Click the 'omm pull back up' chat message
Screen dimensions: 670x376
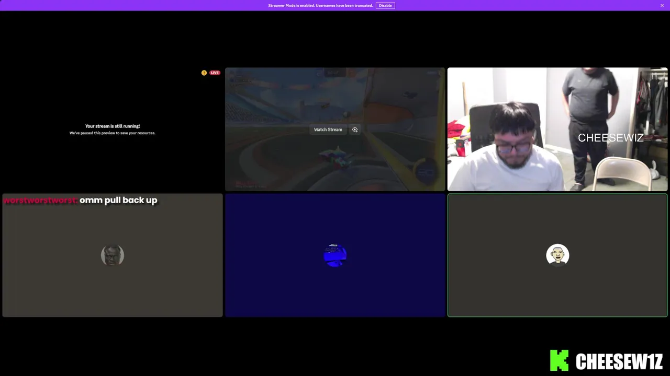tap(118, 200)
